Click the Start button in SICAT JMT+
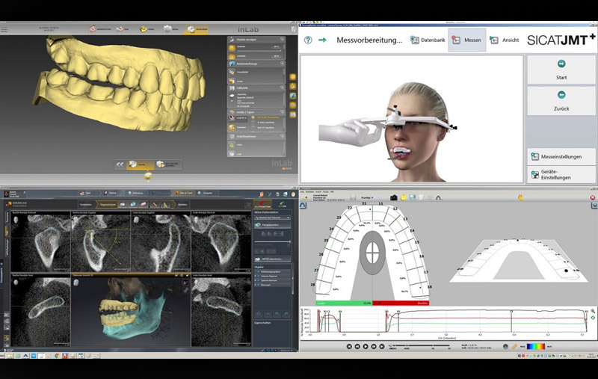Viewport: 598px width, 379px height. (561, 70)
